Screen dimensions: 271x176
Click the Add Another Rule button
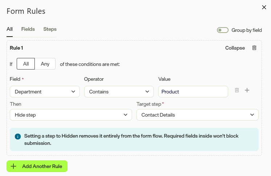[x=37, y=166]
